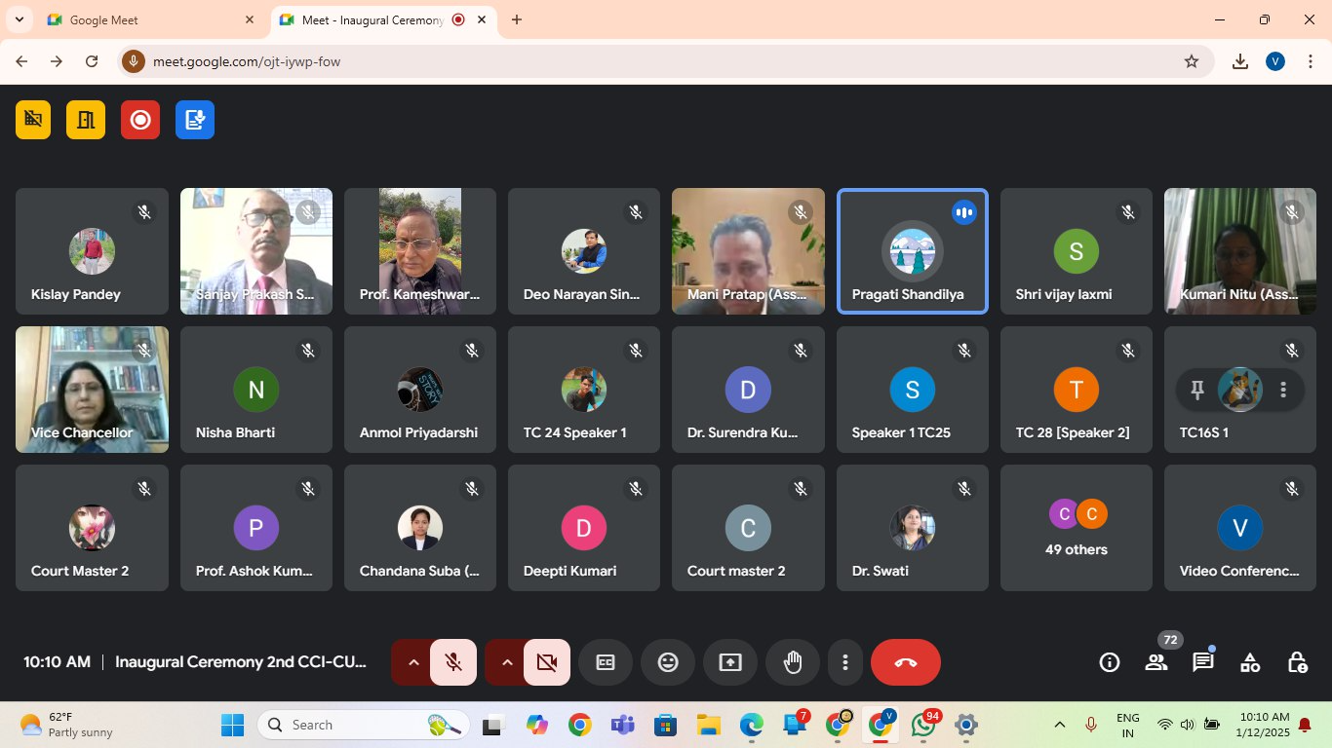
Task: Open more options menu in call bar
Action: [844, 662]
